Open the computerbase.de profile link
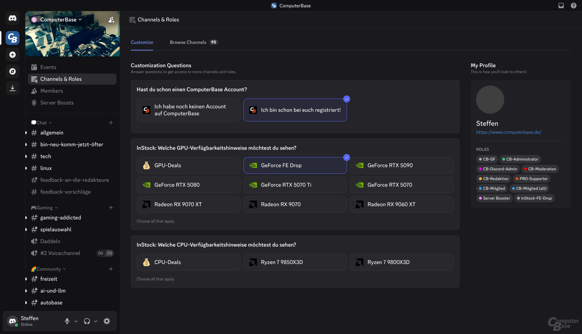Viewport: 582px width, 334px height. tap(508, 132)
